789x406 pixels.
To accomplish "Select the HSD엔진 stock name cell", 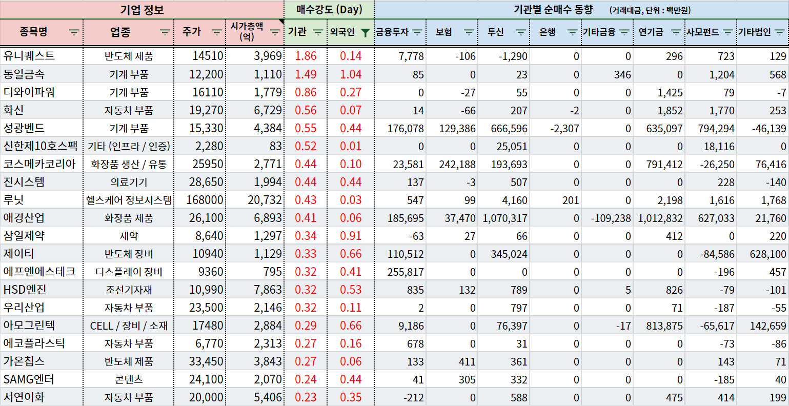I will click(42, 289).
